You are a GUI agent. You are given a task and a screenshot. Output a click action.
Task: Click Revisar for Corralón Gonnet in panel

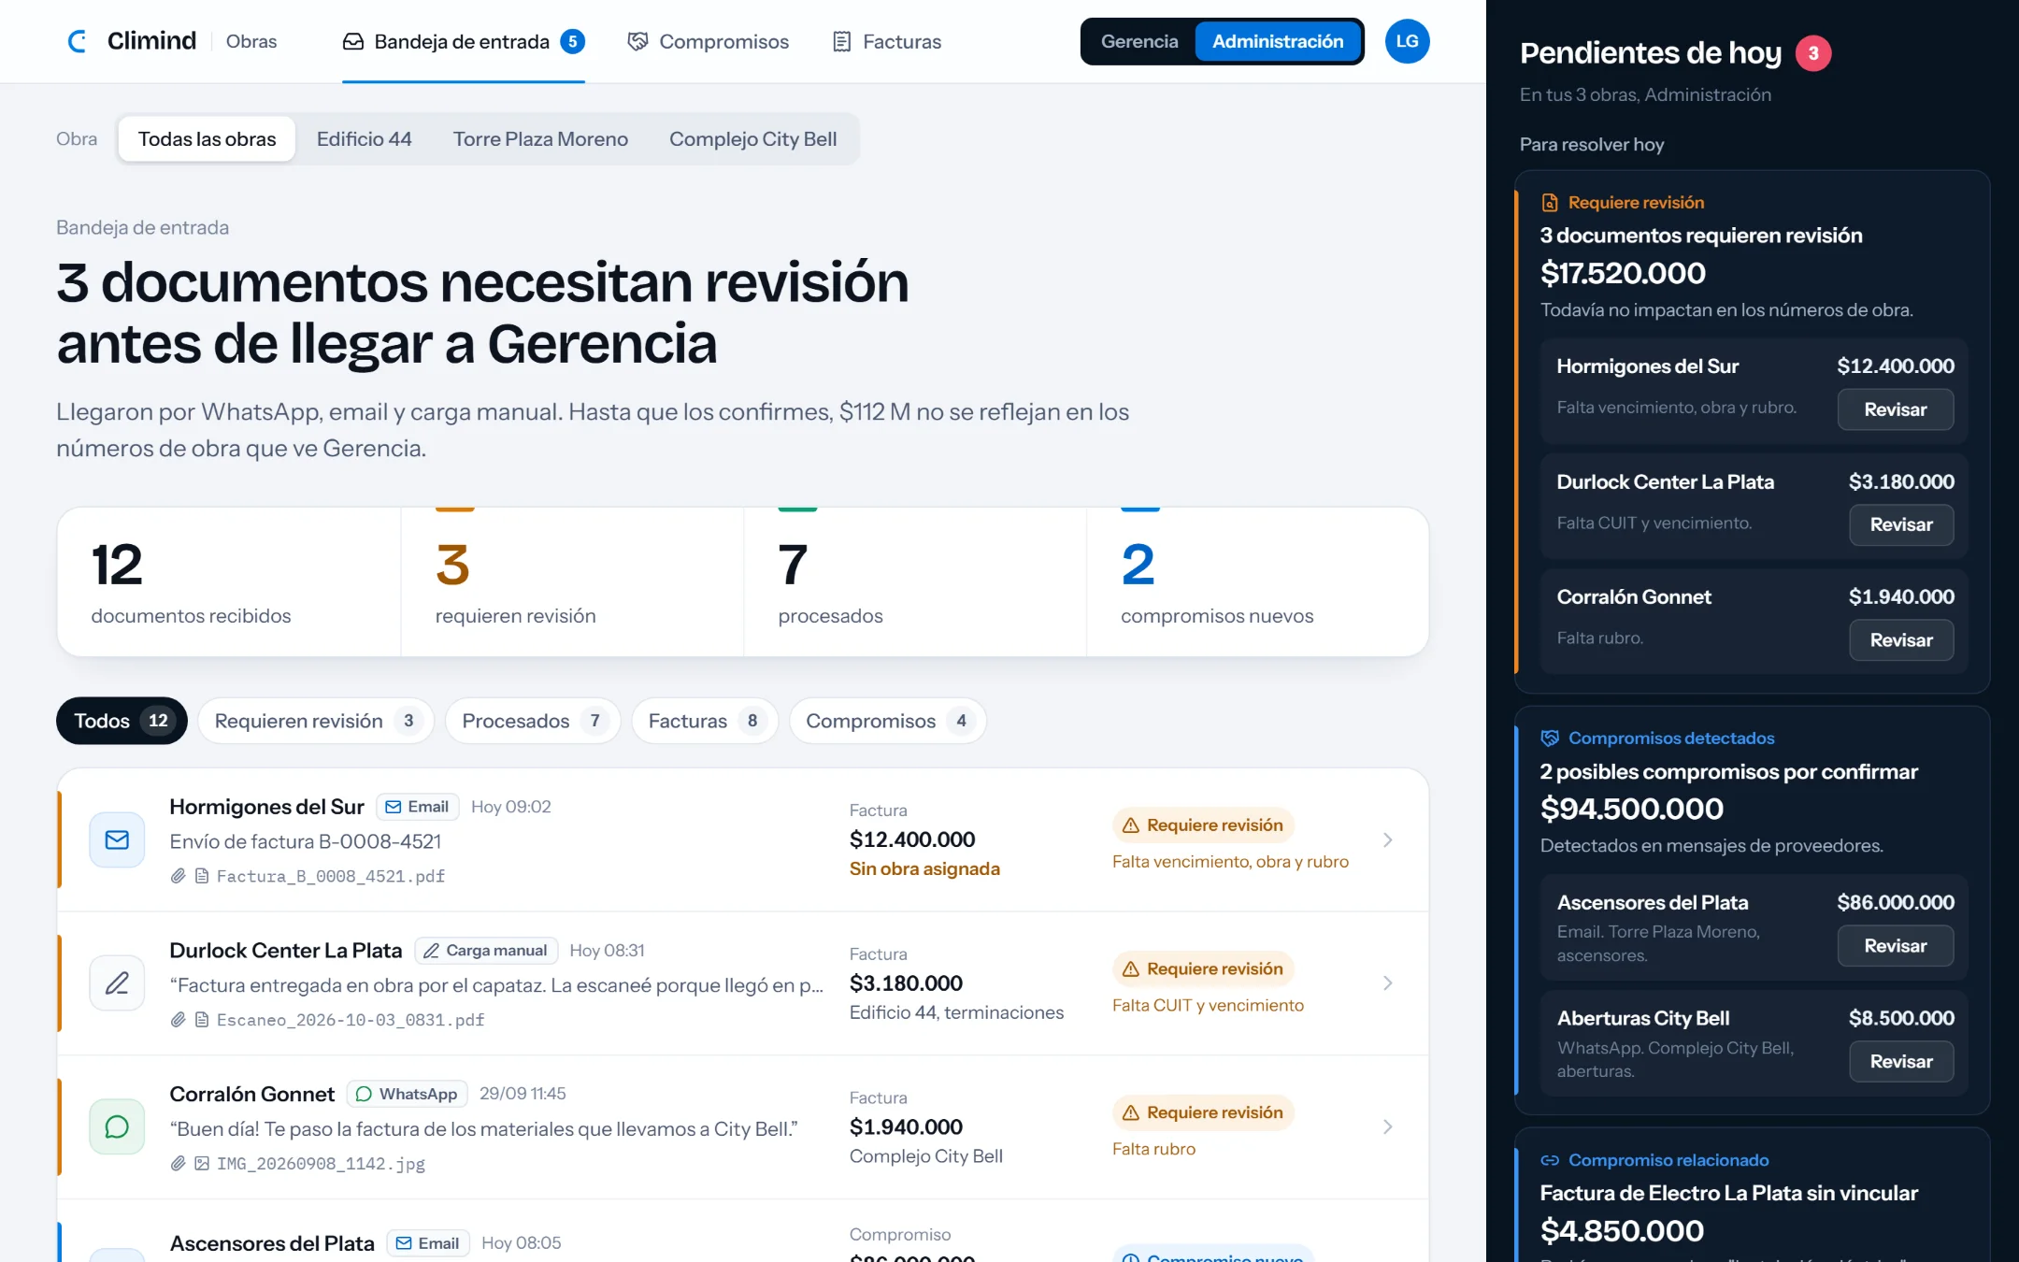point(1900,640)
